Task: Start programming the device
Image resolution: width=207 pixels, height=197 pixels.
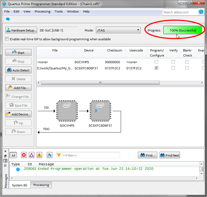Action: tap(18, 53)
